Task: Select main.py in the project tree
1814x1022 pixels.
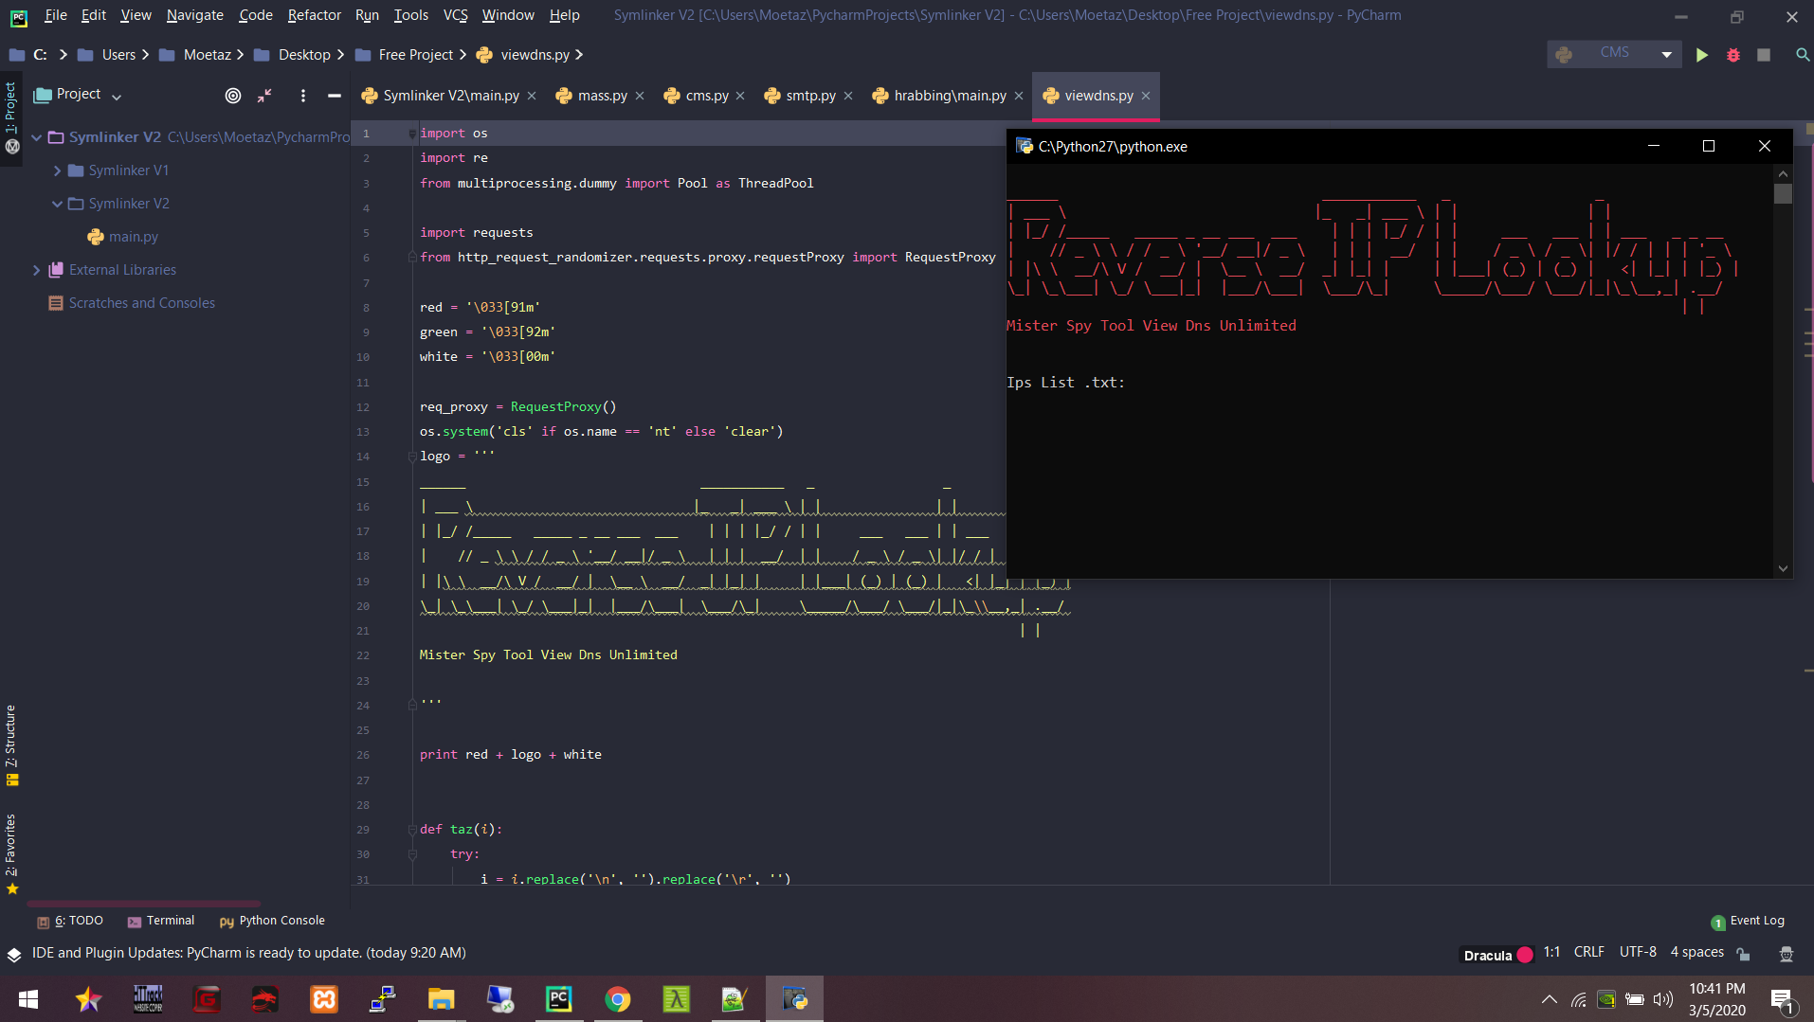Action: pyautogui.click(x=134, y=237)
